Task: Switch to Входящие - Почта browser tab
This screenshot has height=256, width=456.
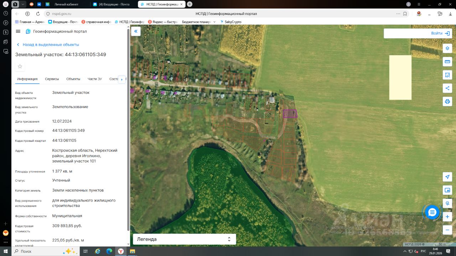Action: tap(113, 4)
